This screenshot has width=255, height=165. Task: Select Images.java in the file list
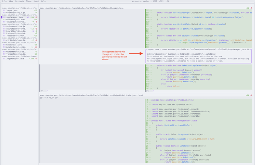point(11,10)
